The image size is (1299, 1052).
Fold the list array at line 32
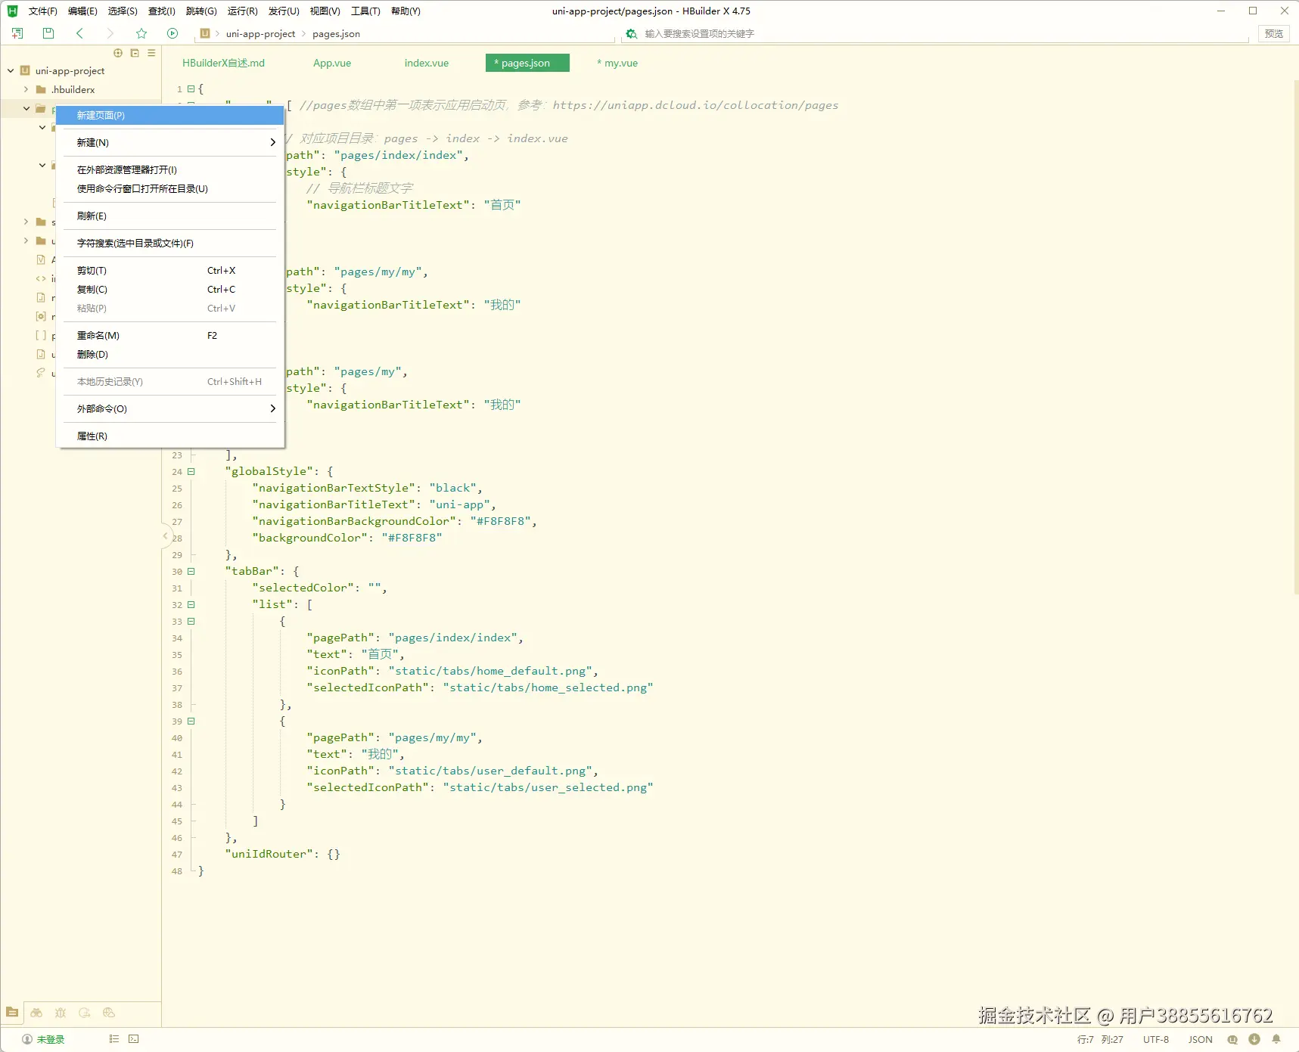191,604
